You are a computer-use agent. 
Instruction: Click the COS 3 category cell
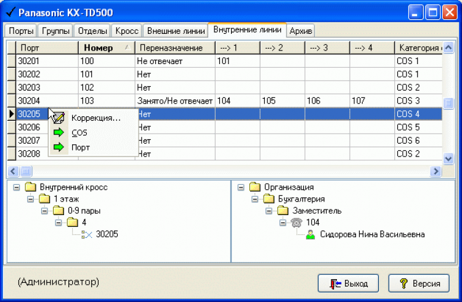[419, 101]
